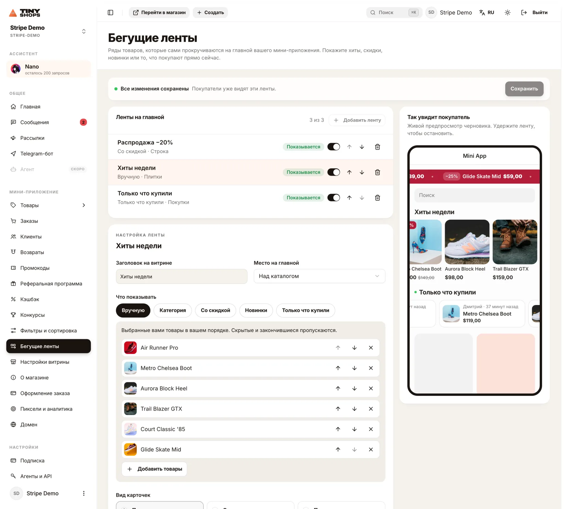Move Court Classic '85 down

tap(354, 429)
